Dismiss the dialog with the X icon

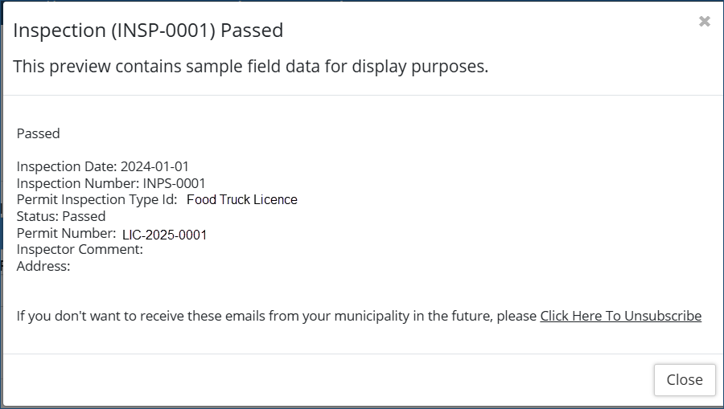pos(705,22)
